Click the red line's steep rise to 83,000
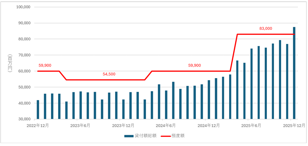The image size is (308, 146). pos(234,53)
